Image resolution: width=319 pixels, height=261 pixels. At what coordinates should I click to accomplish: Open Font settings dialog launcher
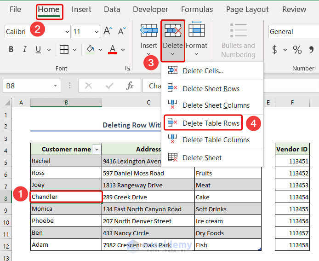(x=127, y=68)
